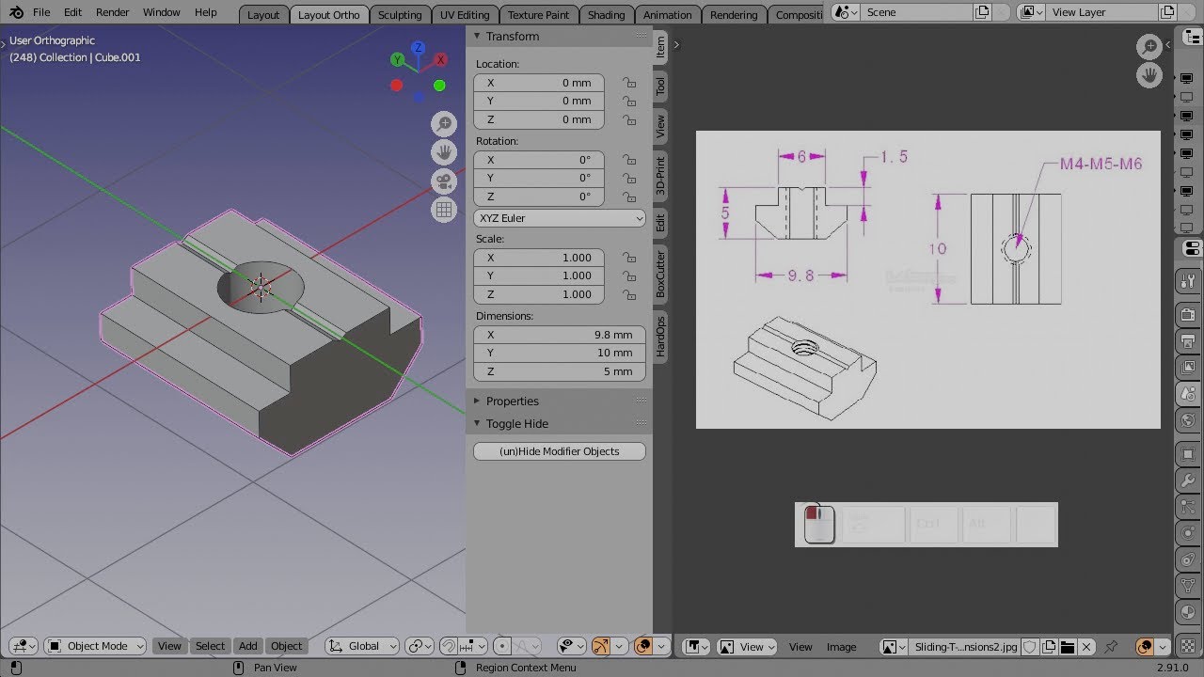
Task: Open the pivot point dropdown
Action: click(x=419, y=646)
